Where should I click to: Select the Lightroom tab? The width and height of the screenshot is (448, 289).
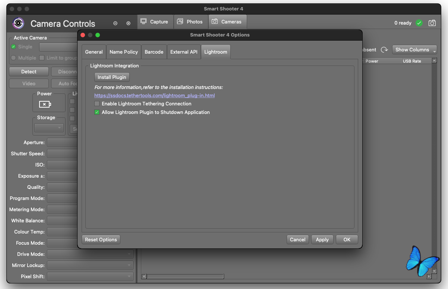point(216,52)
